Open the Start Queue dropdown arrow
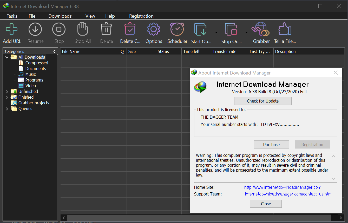This screenshot has height=223, width=348. (216, 32)
